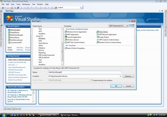Image resolution: width=167 pixels, height=117 pixels.
Task: Open the .NET Framework 3.5 dropdown
Action: (127, 26)
